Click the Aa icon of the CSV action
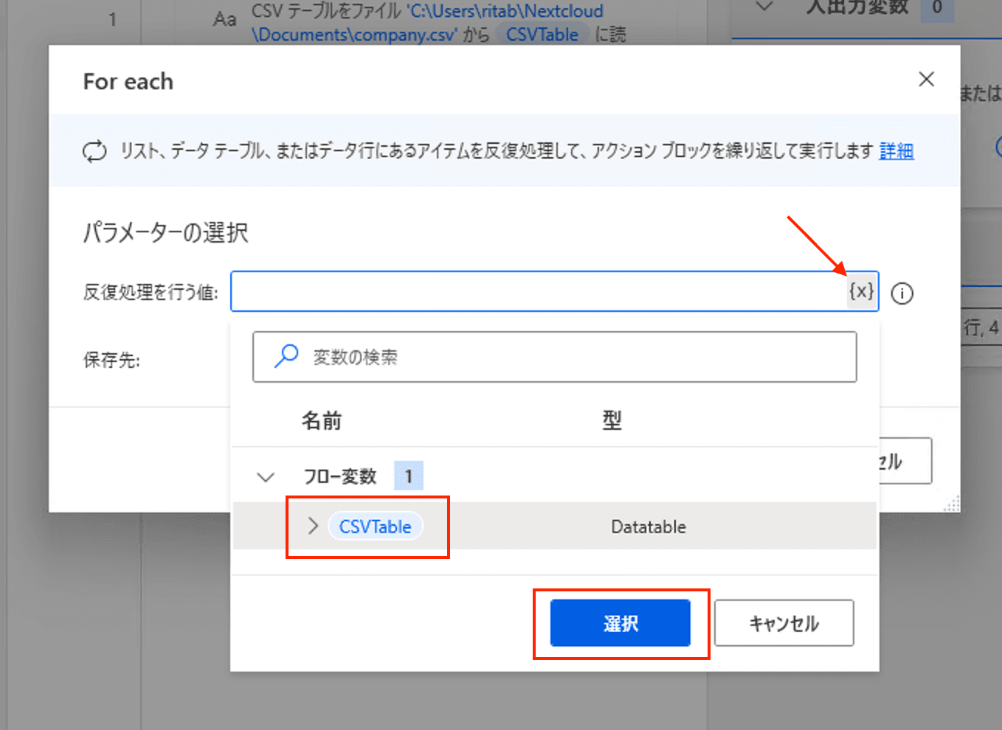Image resolution: width=1002 pixels, height=730 pixels. point(224,19)
